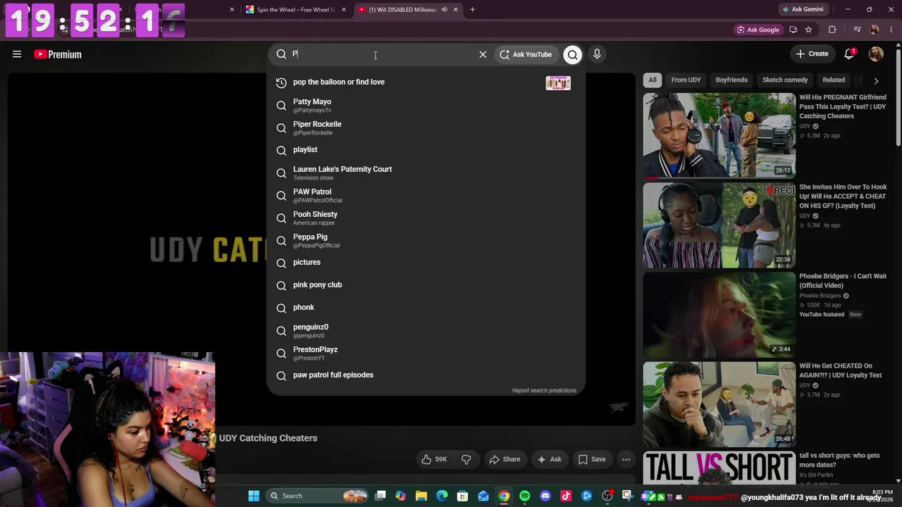Open YouTube notifications bell
902x507 pixels.
point(849,54)
